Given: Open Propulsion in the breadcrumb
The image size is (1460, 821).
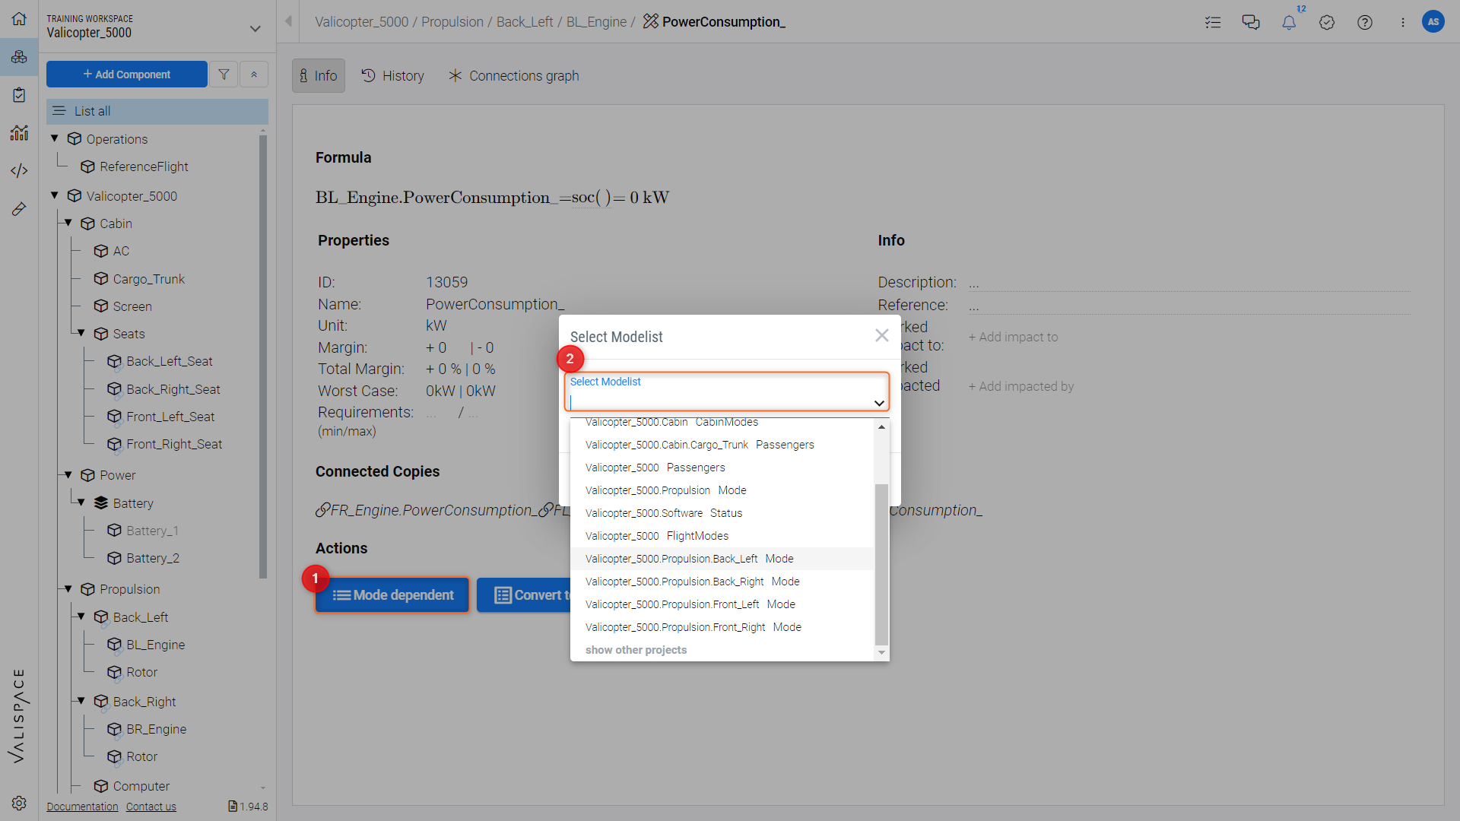Looking at the screenshot, I should click(452, 22).
